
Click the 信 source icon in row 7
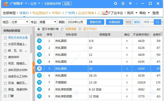[39, 82]
